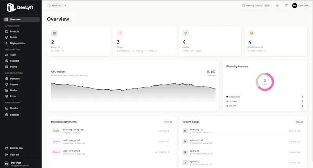This screenshot has height=168, width=313.
Task: Click the Support lifebuoy icon
Action: click(x=7, y=61)
